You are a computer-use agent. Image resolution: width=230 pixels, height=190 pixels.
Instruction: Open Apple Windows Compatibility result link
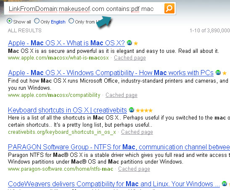[111, 73]
